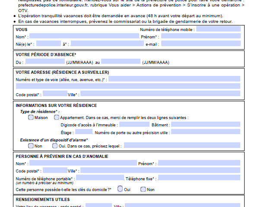The height and width of the screenshot is (207, 258).
Task: Focus the Numéro de téléphone mobile field
Action: [x=219, y=29]
